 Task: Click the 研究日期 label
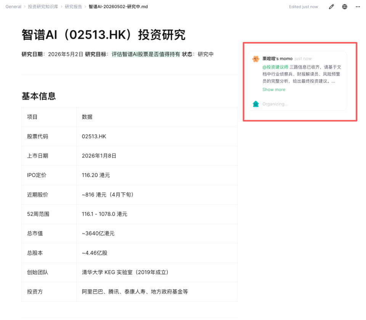(x=32, y=54)
